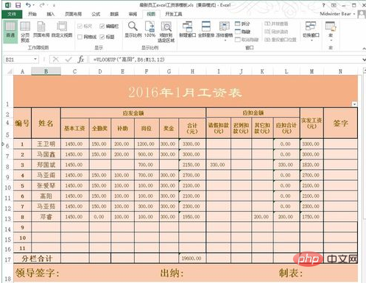Viewport: 366px width, 283px height.
Task: Redo the last undone action
Action: coord(42,5)
